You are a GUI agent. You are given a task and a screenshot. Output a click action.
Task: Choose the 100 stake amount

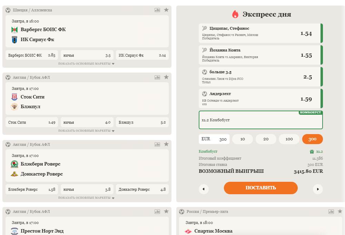289,139
